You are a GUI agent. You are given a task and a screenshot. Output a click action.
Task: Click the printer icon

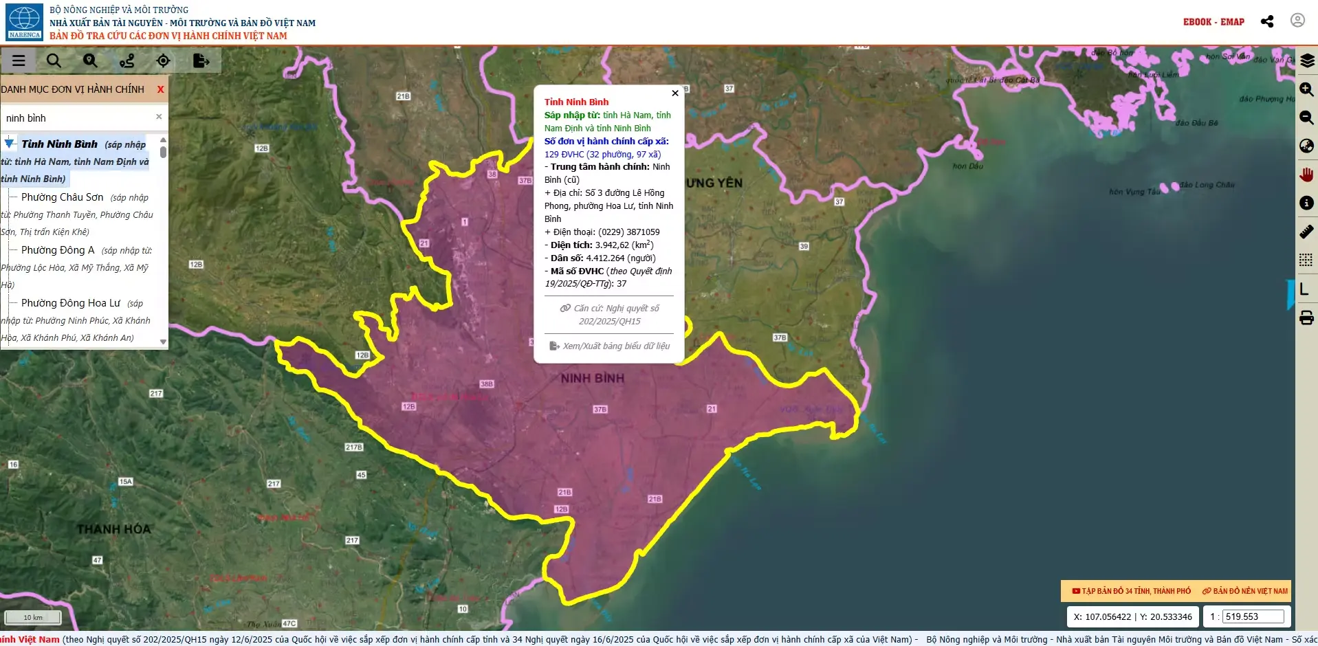1307,318
